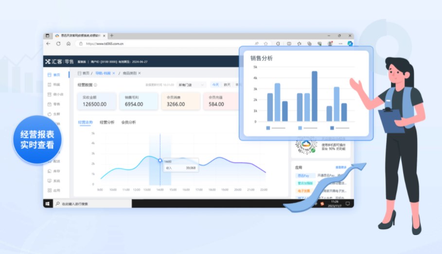Image resolution: width=442 pixels, height=254 pixels.
Task: Open 微小店 in the sidebar
Action: coord(55,94)
